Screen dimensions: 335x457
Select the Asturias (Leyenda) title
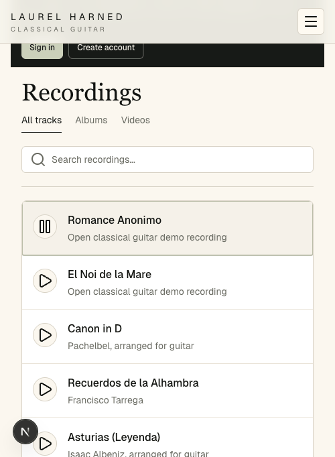click(114, 437)
